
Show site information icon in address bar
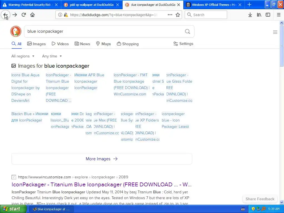pyautogui.click(x=60, y=15)
